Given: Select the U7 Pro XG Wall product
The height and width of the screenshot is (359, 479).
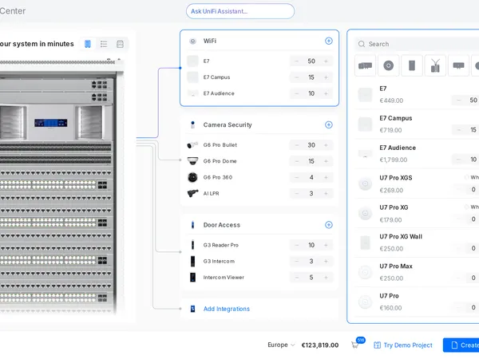Looking at the screenshot, I should [x=417, y=243].
